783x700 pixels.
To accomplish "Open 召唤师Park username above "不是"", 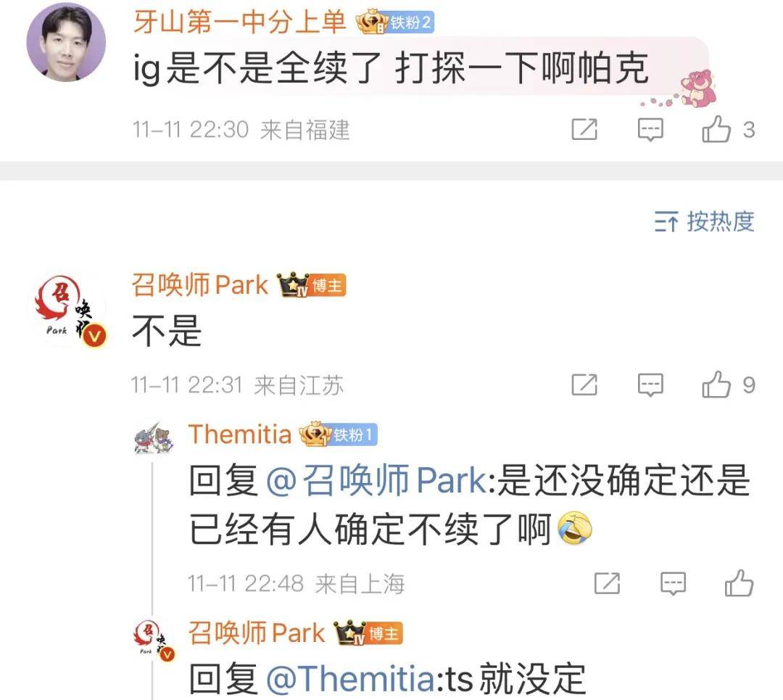I will 200,285.
